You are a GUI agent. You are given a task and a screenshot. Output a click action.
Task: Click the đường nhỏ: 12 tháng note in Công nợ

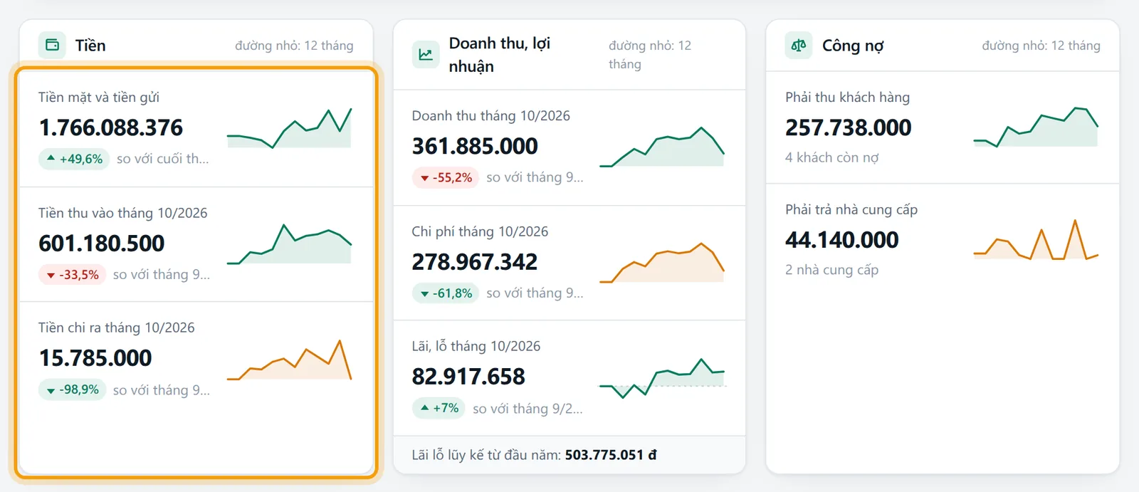pyautogui.click(x=1041, y=46)
